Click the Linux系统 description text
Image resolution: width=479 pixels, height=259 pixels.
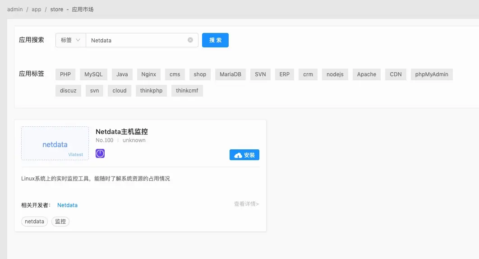(96, 179)
